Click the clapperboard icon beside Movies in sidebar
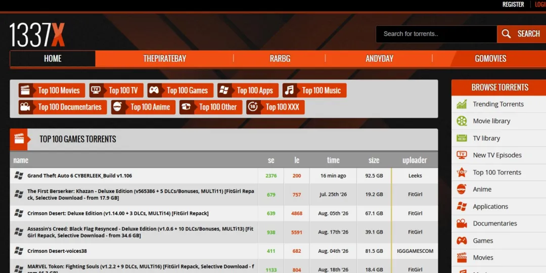 [x=462, y=257]
